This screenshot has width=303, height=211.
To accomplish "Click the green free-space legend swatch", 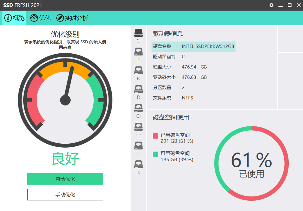I will coord(155,154).
